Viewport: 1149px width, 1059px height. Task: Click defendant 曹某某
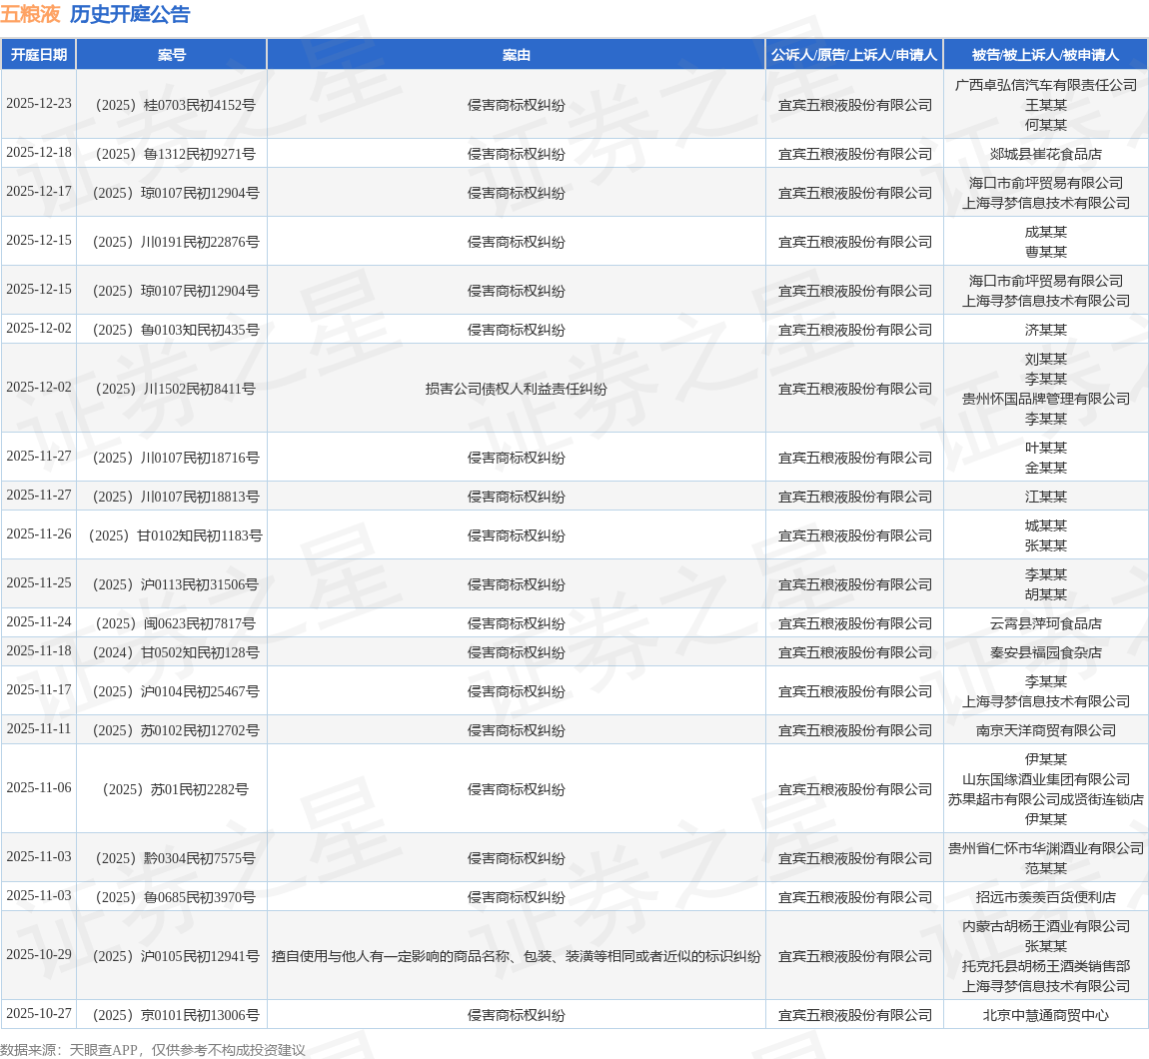pyautogui.click(x=1046, y=252)
